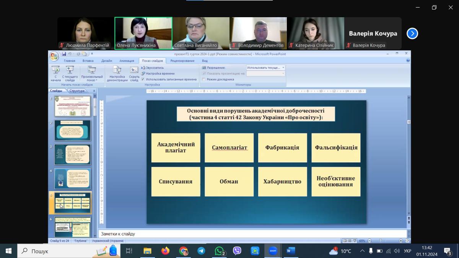Click the Скрыть слайд icon

[134, 70]
